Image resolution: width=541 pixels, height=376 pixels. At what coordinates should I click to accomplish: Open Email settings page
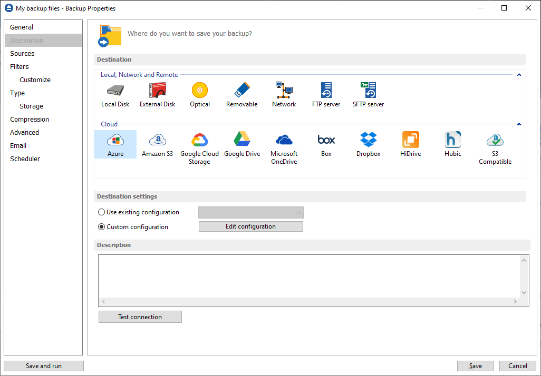coord(43,145)
